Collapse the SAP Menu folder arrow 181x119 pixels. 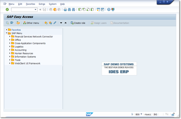click(7, 33)
